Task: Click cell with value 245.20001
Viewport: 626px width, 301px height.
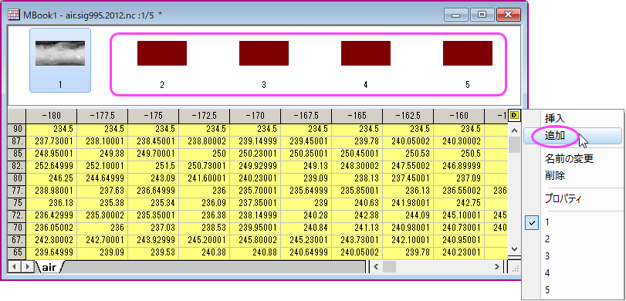Action: (205, 241)
